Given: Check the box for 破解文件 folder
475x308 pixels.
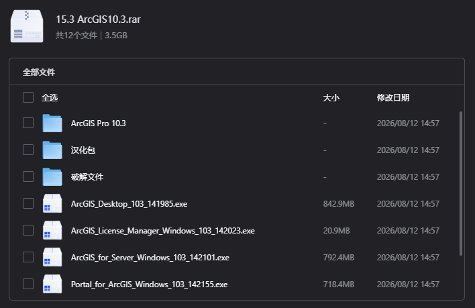Looking at the screenshot, I should (28, 176).
